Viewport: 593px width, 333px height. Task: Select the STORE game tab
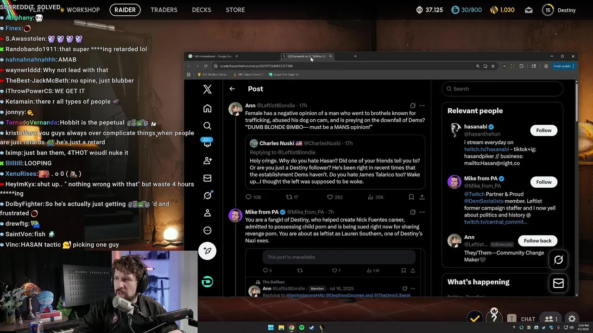235,10
